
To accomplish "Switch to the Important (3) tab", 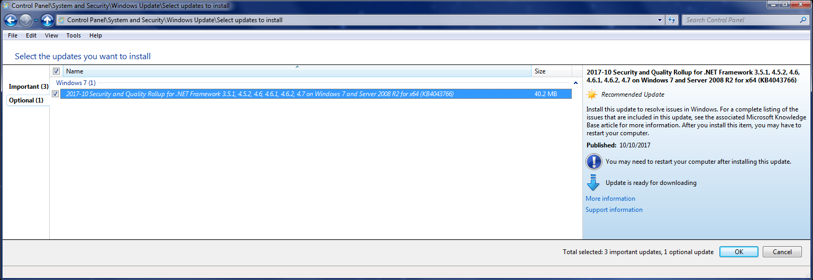I will click(29, 87).
